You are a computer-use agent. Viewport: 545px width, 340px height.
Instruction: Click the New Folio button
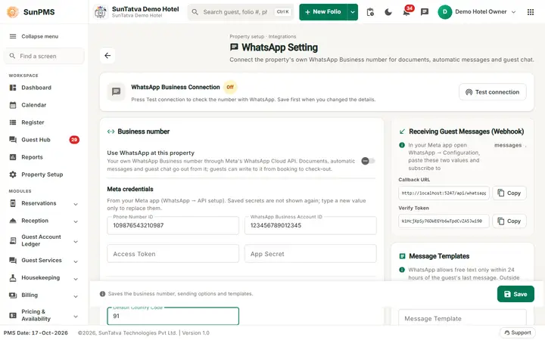(323, 12)
